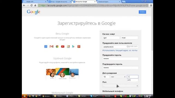Screen dimensions: 175x98
Task: Click the last name field containing man
Action: (x=129, y=38)
